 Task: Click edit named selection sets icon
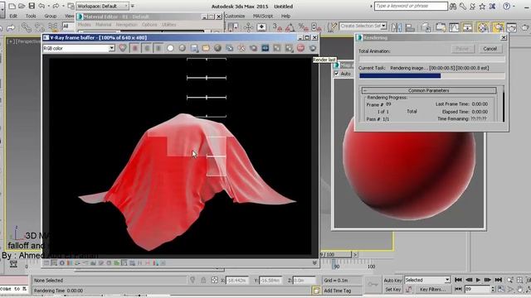[333, 27]
